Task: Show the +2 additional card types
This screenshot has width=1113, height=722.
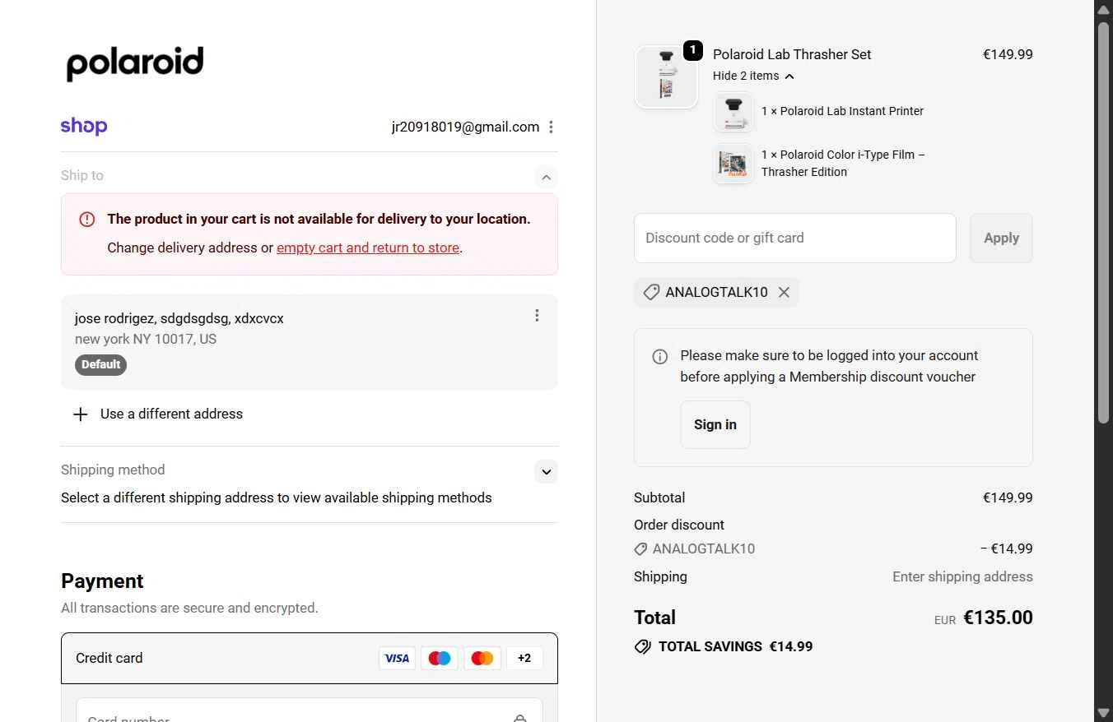Action: [x=524, y=658]
